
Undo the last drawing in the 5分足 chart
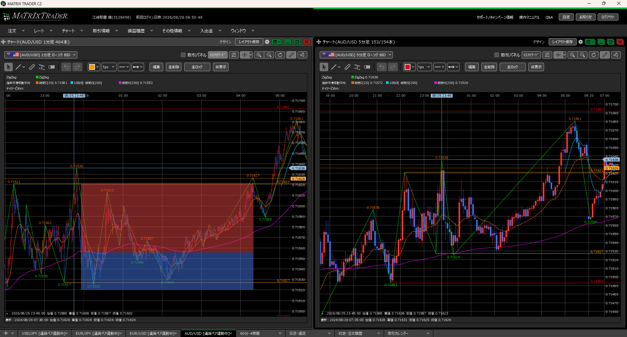coord(382,67)
